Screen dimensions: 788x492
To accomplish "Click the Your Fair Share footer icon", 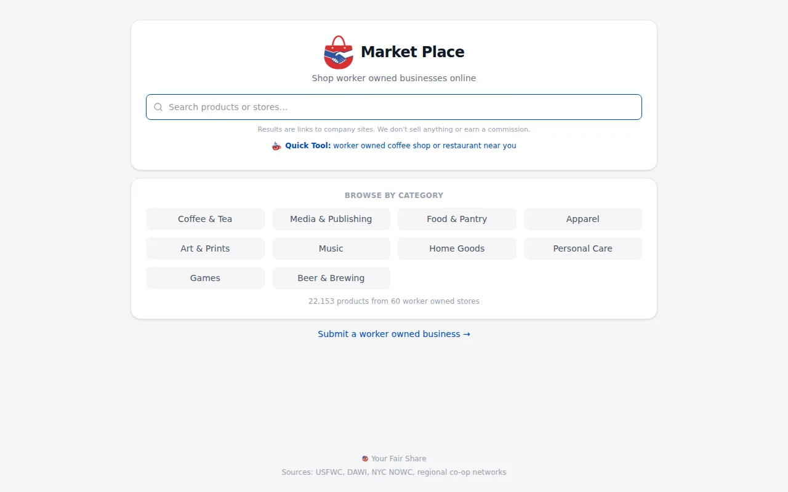I will click(x=365, y=459).
